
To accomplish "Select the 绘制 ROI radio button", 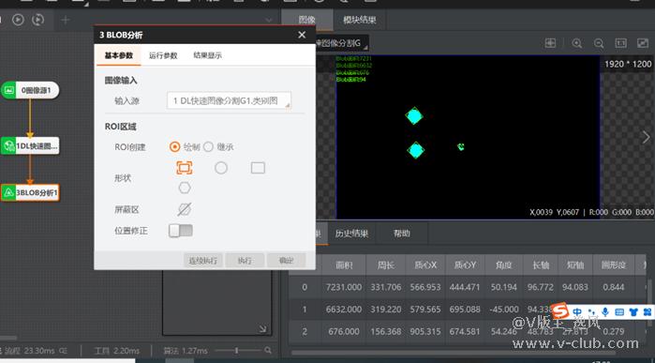I will 175,146.
